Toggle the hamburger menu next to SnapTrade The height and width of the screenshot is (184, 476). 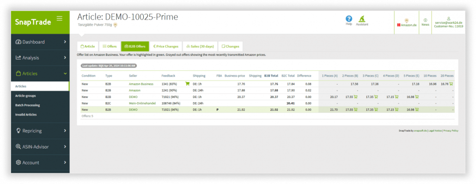[x=60, y=18]
